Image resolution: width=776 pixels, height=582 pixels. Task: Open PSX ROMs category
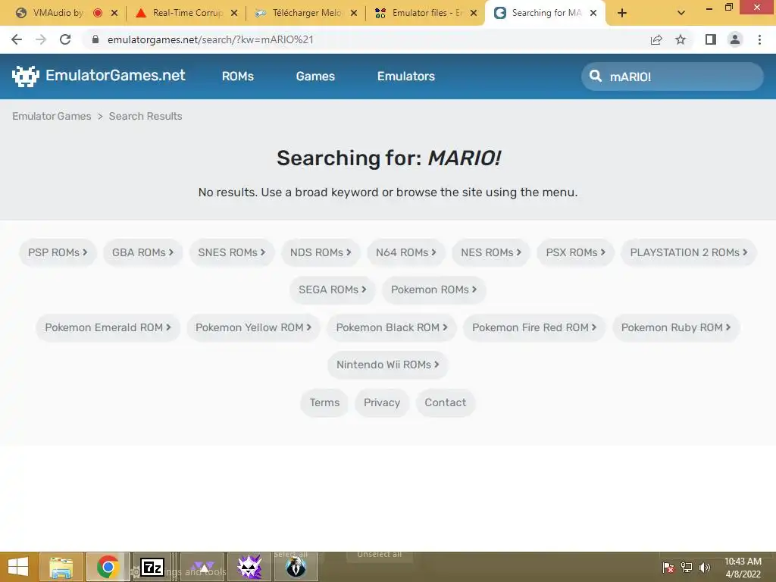coord(576,252)
